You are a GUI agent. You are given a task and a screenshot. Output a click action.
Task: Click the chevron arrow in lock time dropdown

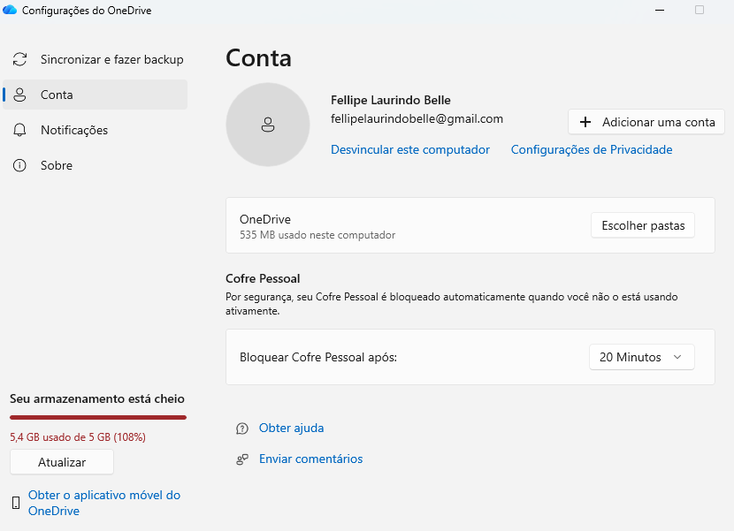pyautogui.click(x=677, y=358)
